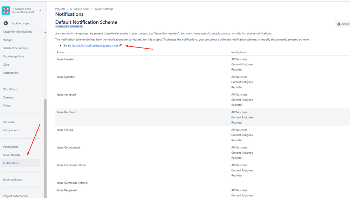Click the jiraLALALALA@testhyet.atlassian.net email link

pyautogui.click(x=95, y=46)
